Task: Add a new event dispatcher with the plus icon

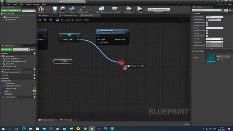Action: click(34, 97)
